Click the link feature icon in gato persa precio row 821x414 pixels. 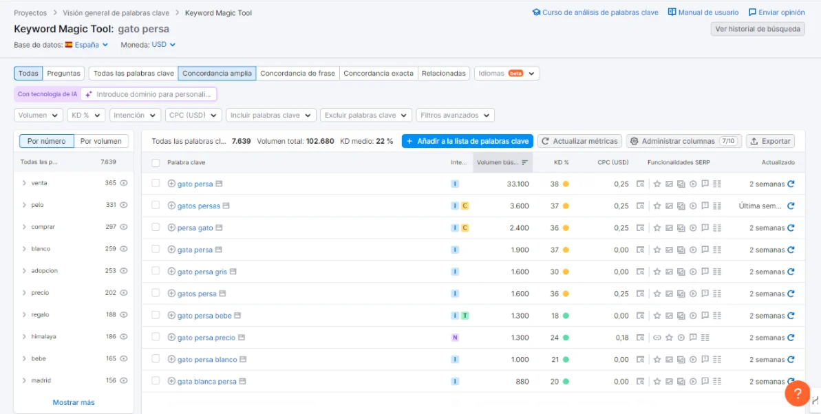pyautogui.click(x=657, y=338)
